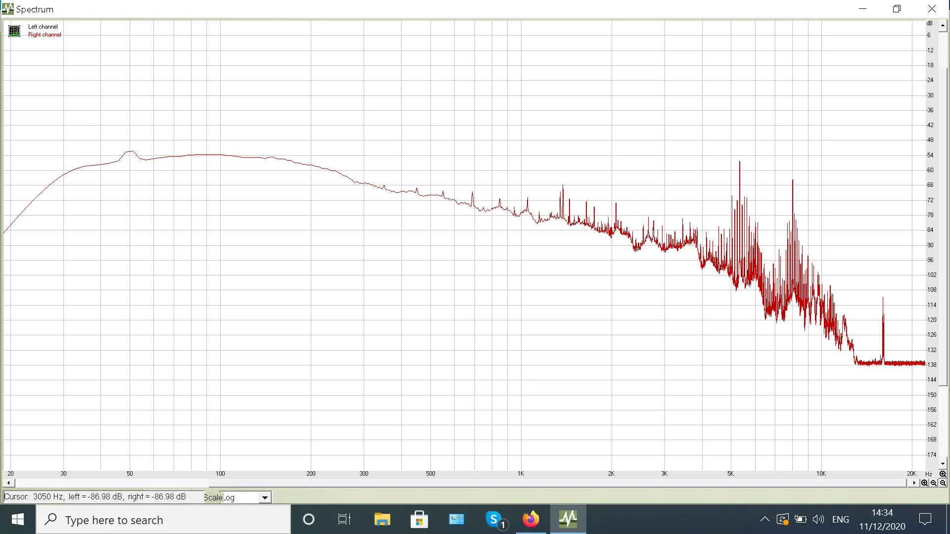Click the '20K' frequency axis label
The image size is (950, 534).
(911, 474)
